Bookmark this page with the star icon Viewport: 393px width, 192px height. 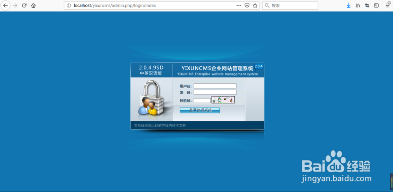[x=255, y=5]
